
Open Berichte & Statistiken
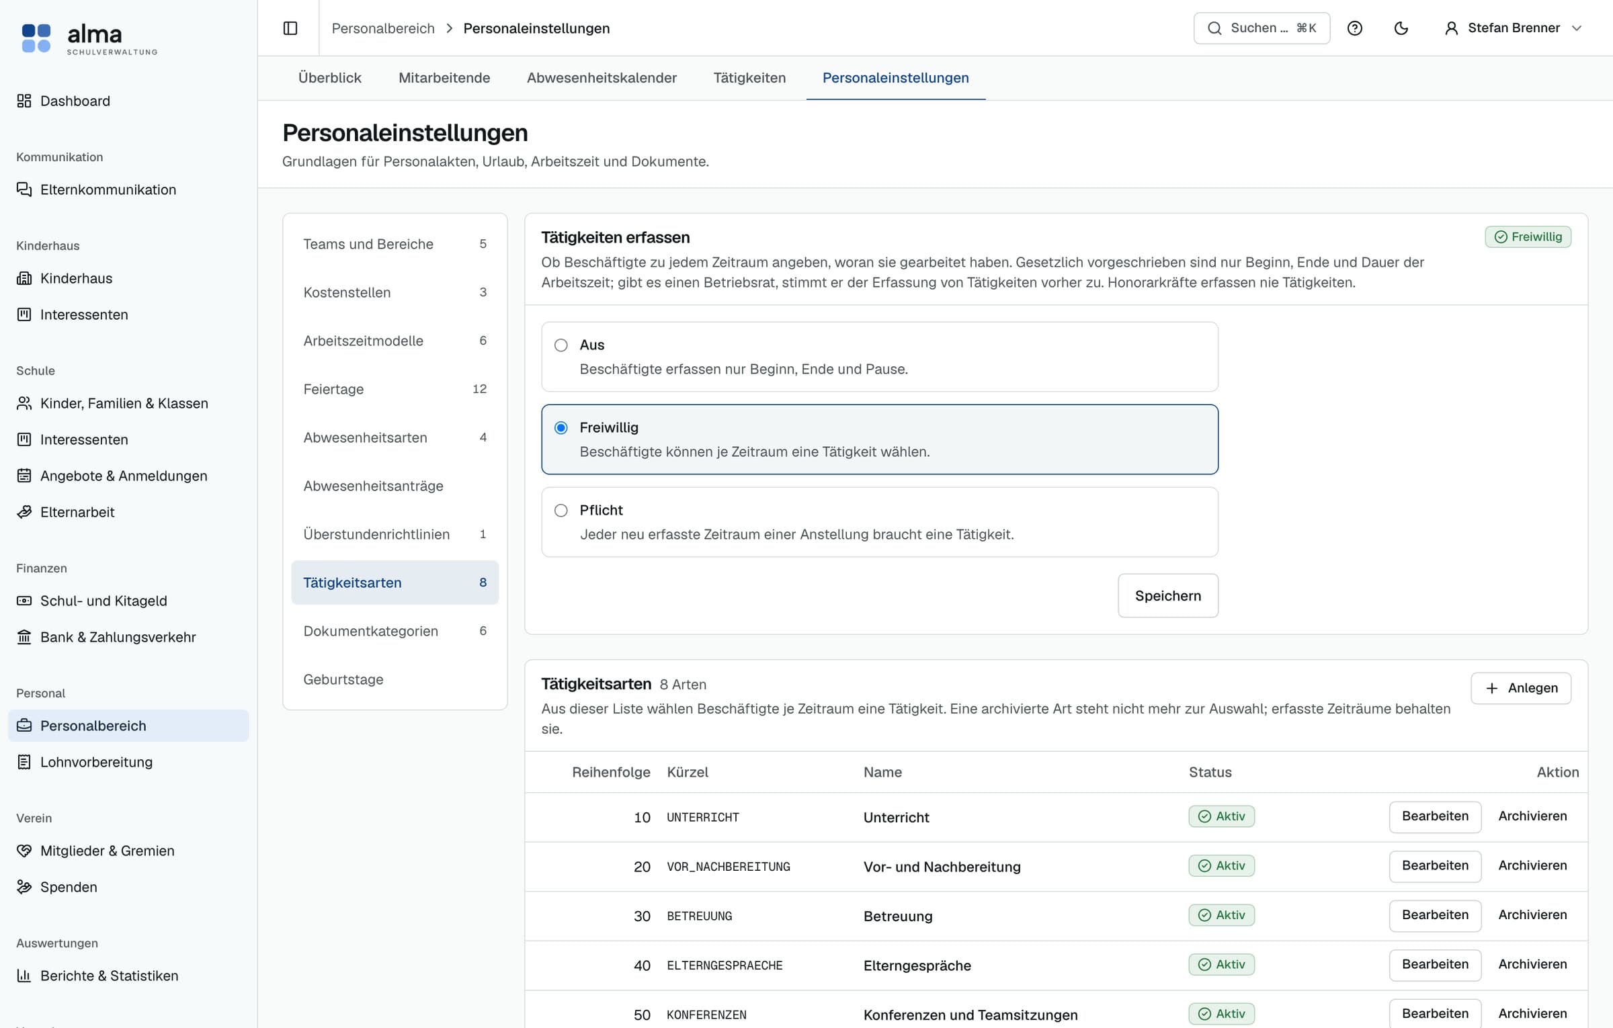128,976
